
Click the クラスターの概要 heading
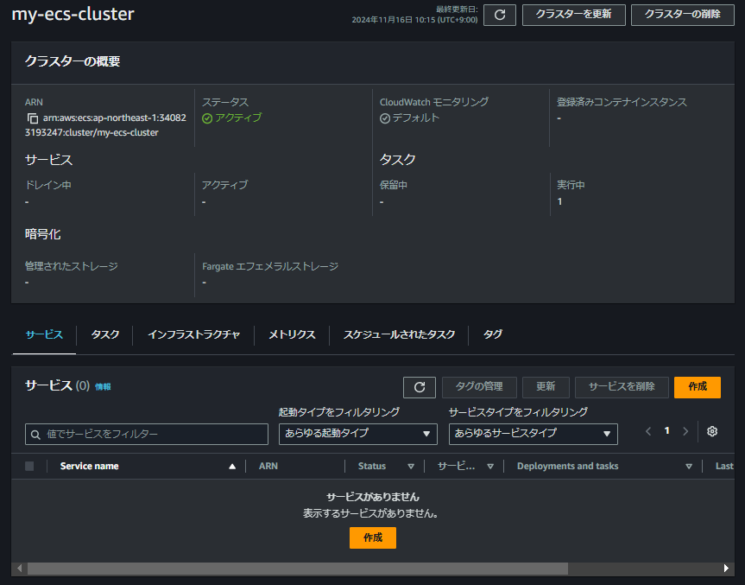pyautogui.click(x=73, y=61)
